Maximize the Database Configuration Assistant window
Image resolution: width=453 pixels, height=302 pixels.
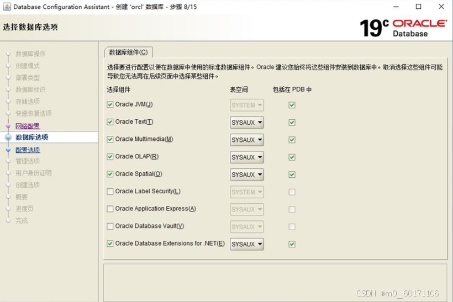[418, 7]
